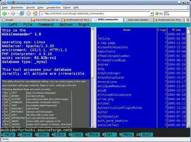Select the AdminTools page entry
191x142 pixels.
point(106,52)
